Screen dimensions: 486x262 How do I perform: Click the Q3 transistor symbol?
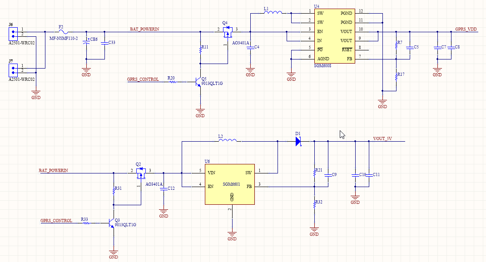(111, 223)
